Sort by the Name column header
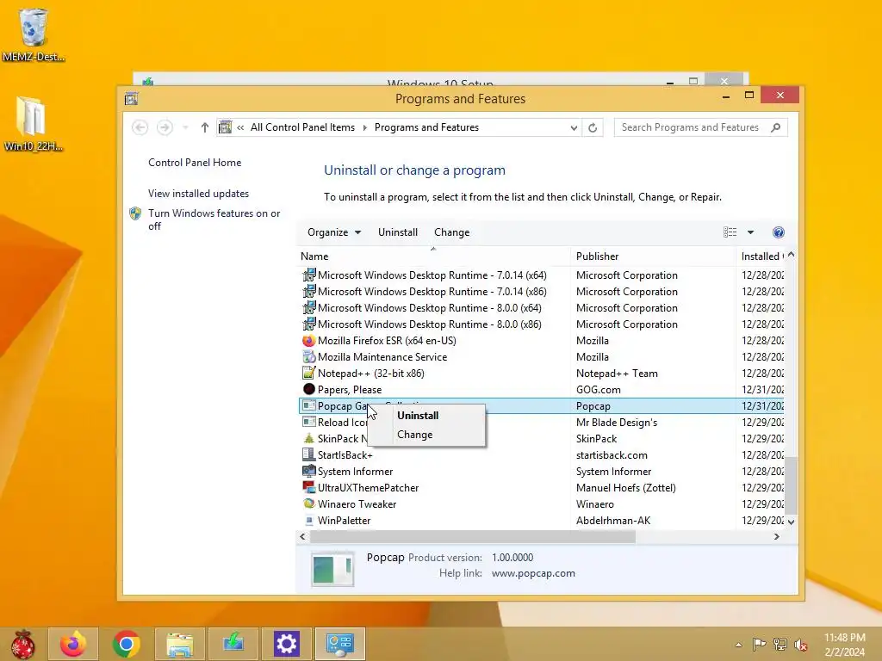882x661 pixels. coord(433,256)
